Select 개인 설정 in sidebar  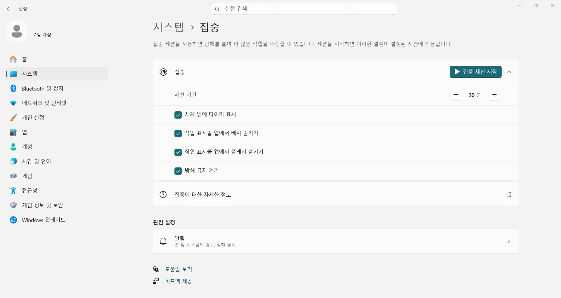point(33,117)
